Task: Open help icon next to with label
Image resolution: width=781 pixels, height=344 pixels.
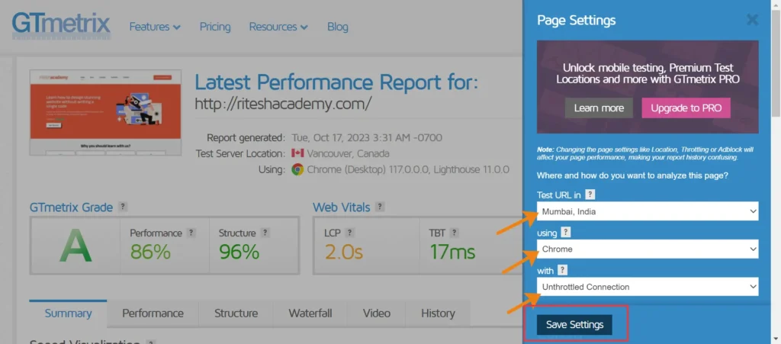Action: 562,270
